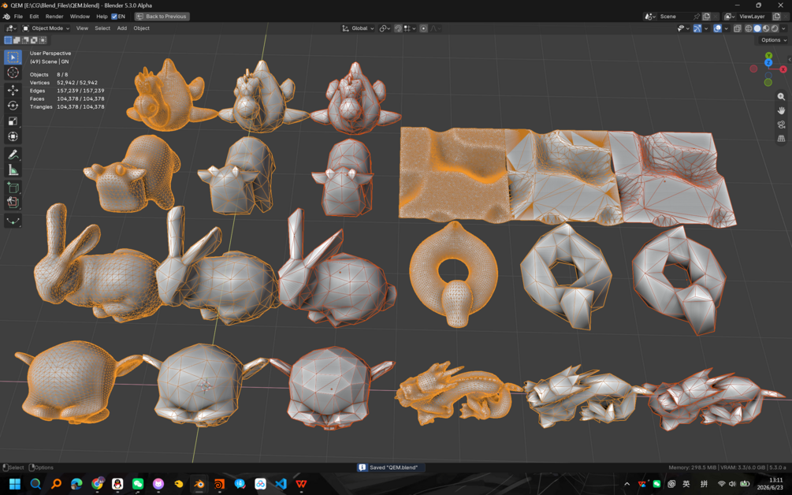This screenshot has width=792, height=495.
Task: Toggle camera view gizmo icon
Action: pyautogui.click(x=781, y=125)
